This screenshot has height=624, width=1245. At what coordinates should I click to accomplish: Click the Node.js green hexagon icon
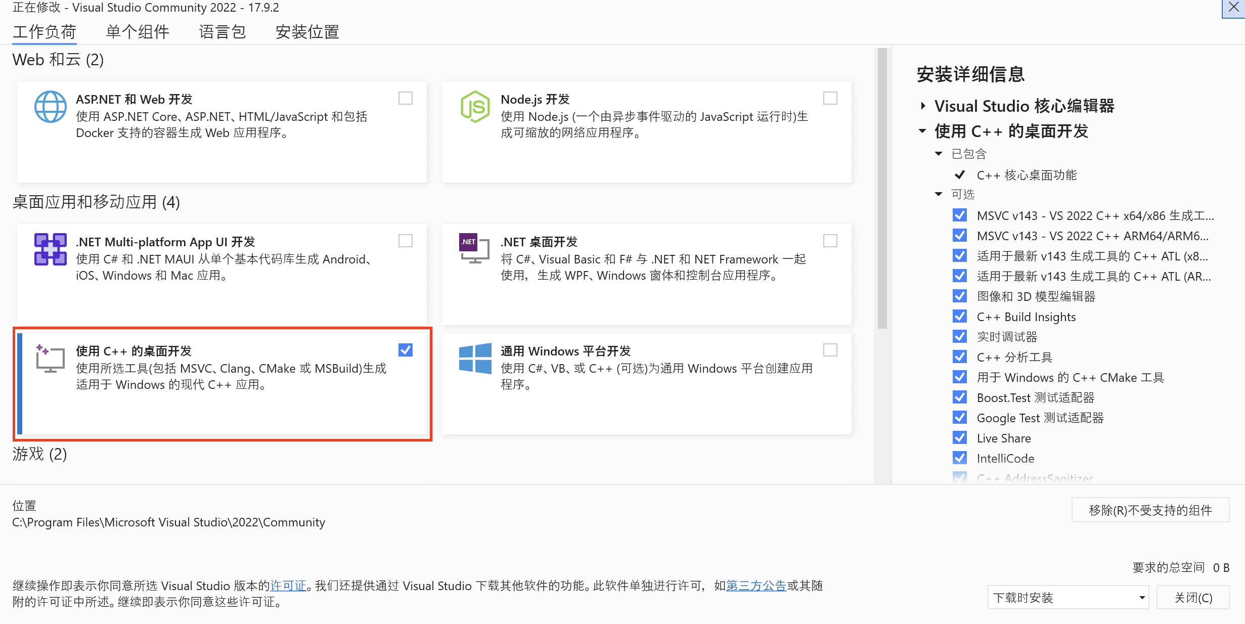475,107
